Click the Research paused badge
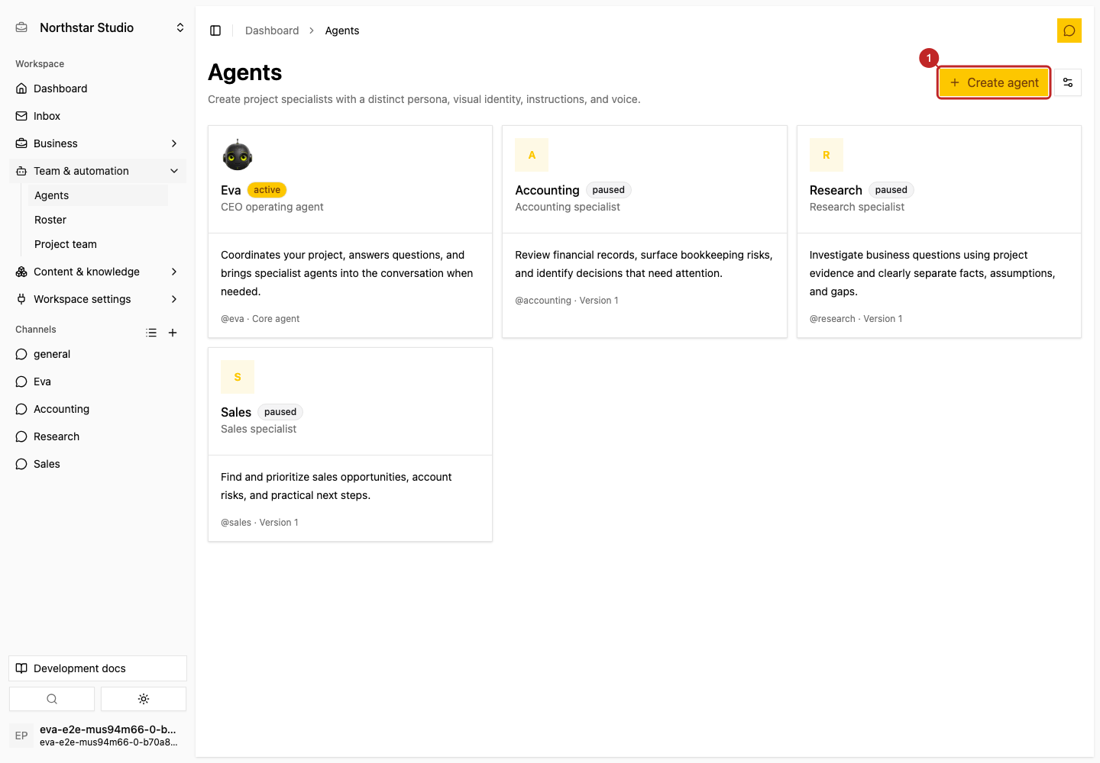Image resolution: width=1100 pixels, height=763 pixels. pos(891,190)
